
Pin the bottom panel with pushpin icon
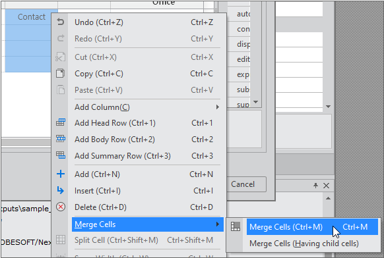tap(315, 186)
